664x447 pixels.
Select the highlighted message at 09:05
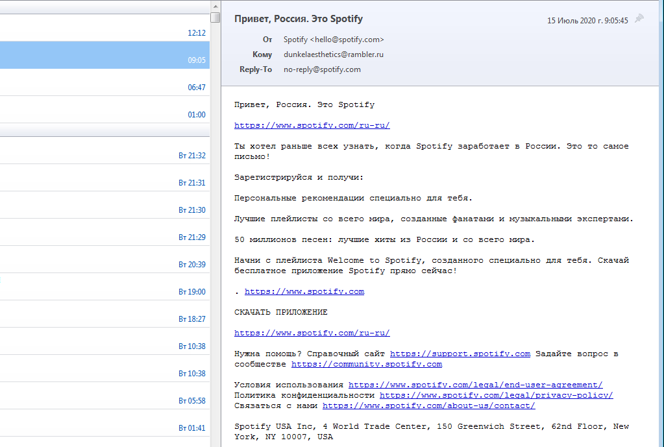[105, 55]
